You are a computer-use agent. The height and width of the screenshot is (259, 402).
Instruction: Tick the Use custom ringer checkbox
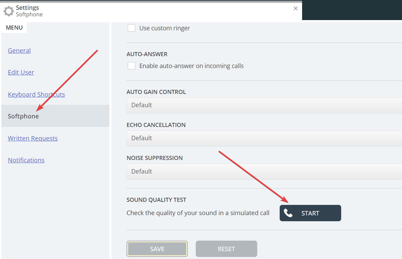pyautogui.click(x=132, y=28)
